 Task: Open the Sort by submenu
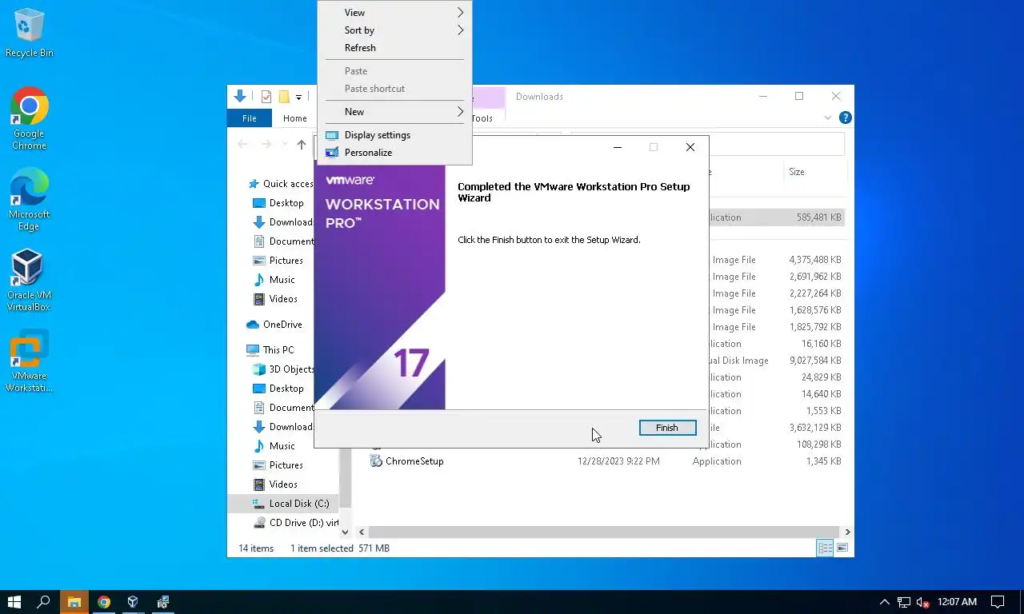[x=394, y=30]
